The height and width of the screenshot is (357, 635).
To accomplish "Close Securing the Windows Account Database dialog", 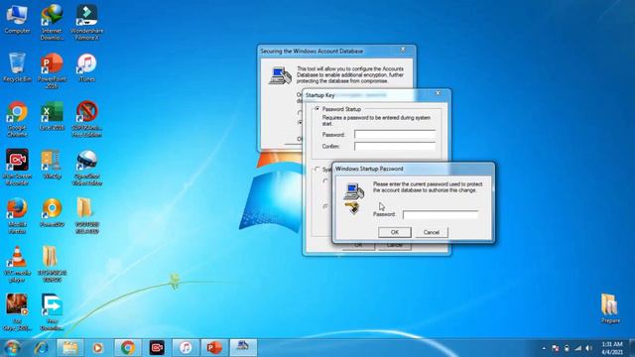I will pos(403,50).
